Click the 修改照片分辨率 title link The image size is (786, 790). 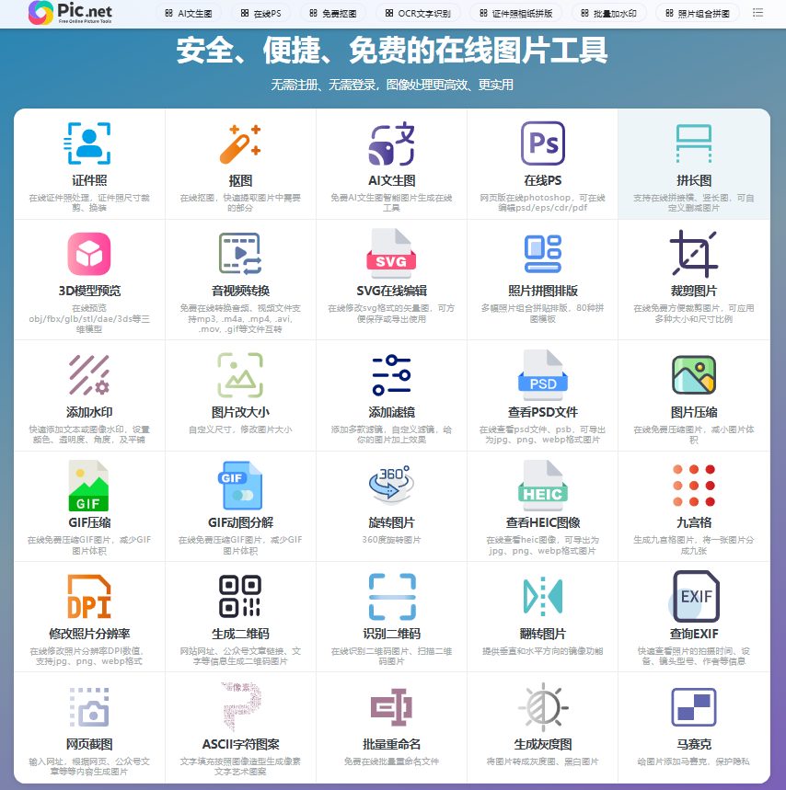[89, 634]
